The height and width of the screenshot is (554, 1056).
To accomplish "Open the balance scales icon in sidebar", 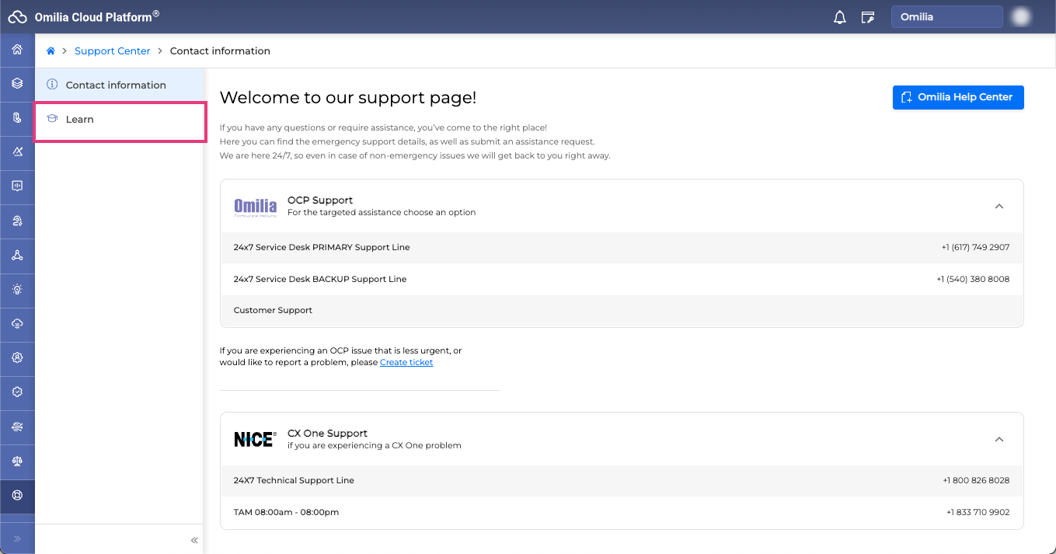I will click(x=17, y=461).
